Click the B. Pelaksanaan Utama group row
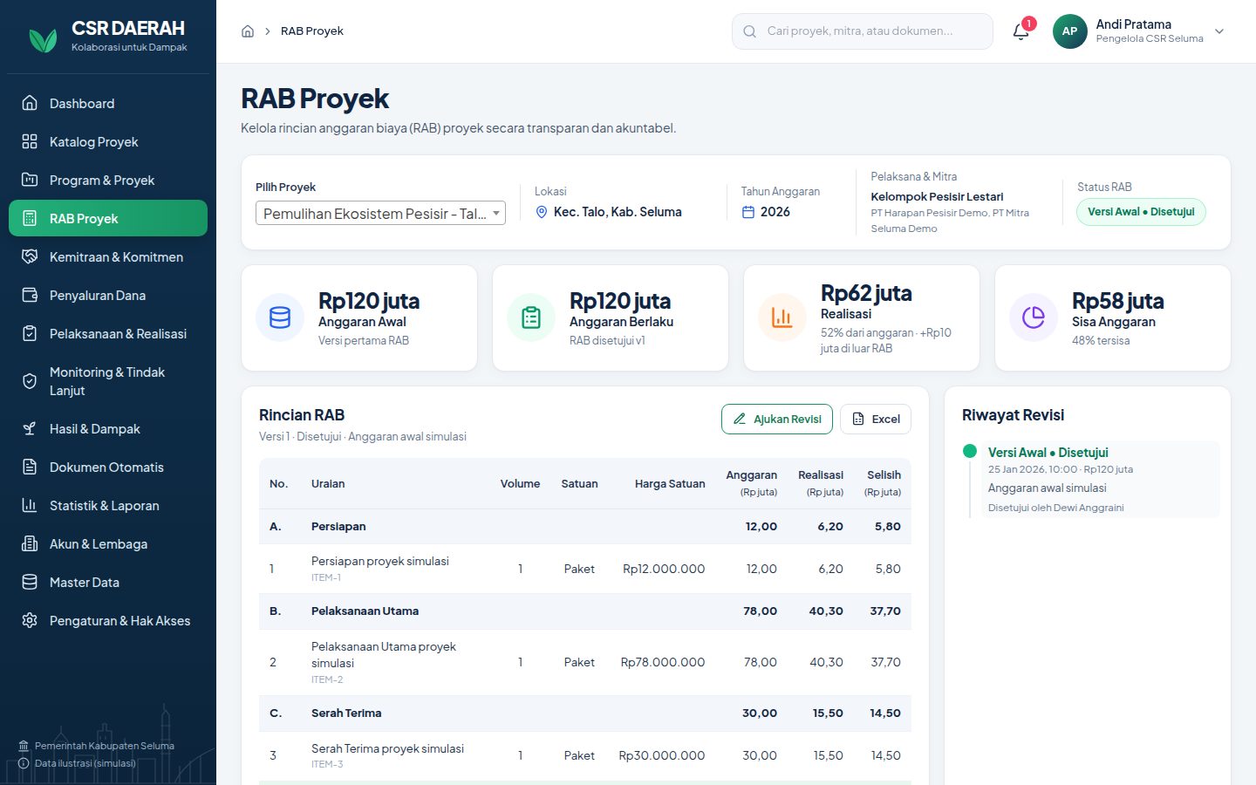Viewport: 1256px width, 785px height. (585, 611)
